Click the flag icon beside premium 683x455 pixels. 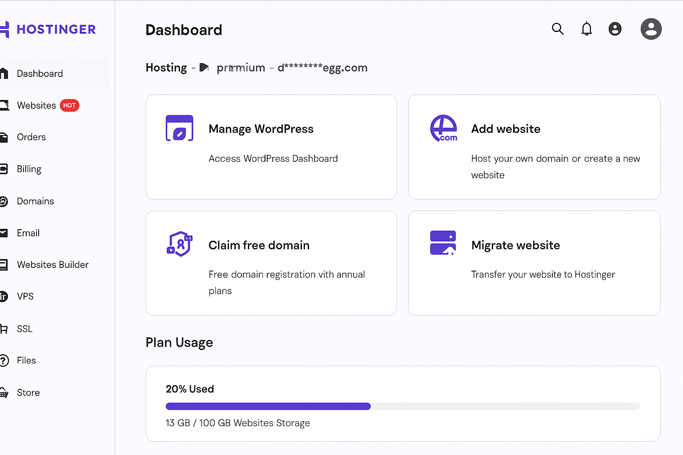tap(204, 68)
